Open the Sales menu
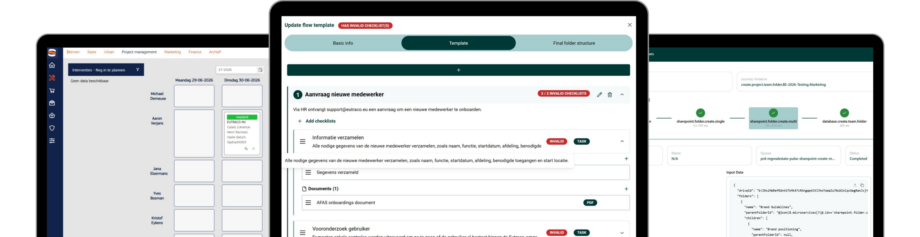Screen dimensions: 920x237 (92, 52)
